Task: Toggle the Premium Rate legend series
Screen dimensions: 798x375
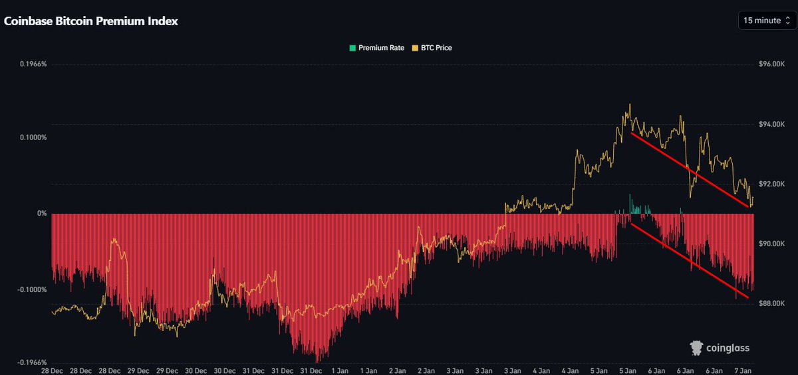Action: pos(376,48)
